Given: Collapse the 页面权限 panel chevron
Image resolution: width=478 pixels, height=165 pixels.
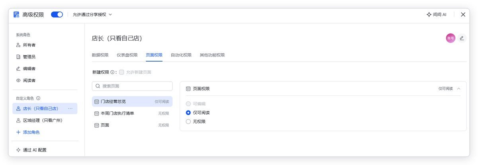Looking at the screenshot, I should 459,89.
